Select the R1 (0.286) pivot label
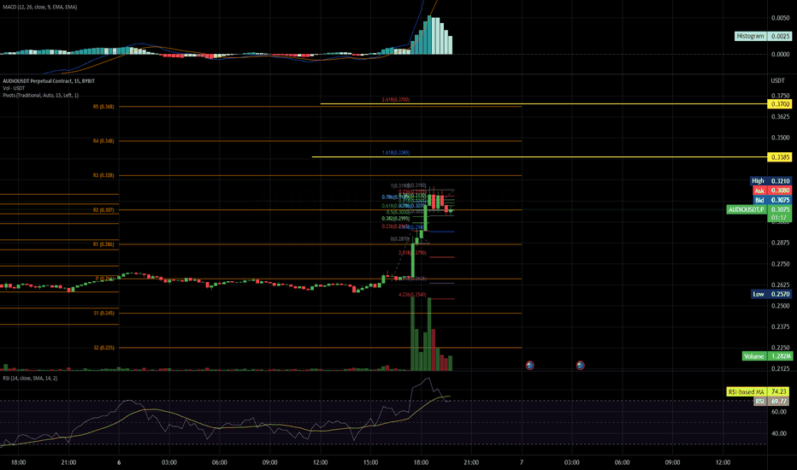The width and height of the screenshot is (797, 470). [x=103, y=244]
